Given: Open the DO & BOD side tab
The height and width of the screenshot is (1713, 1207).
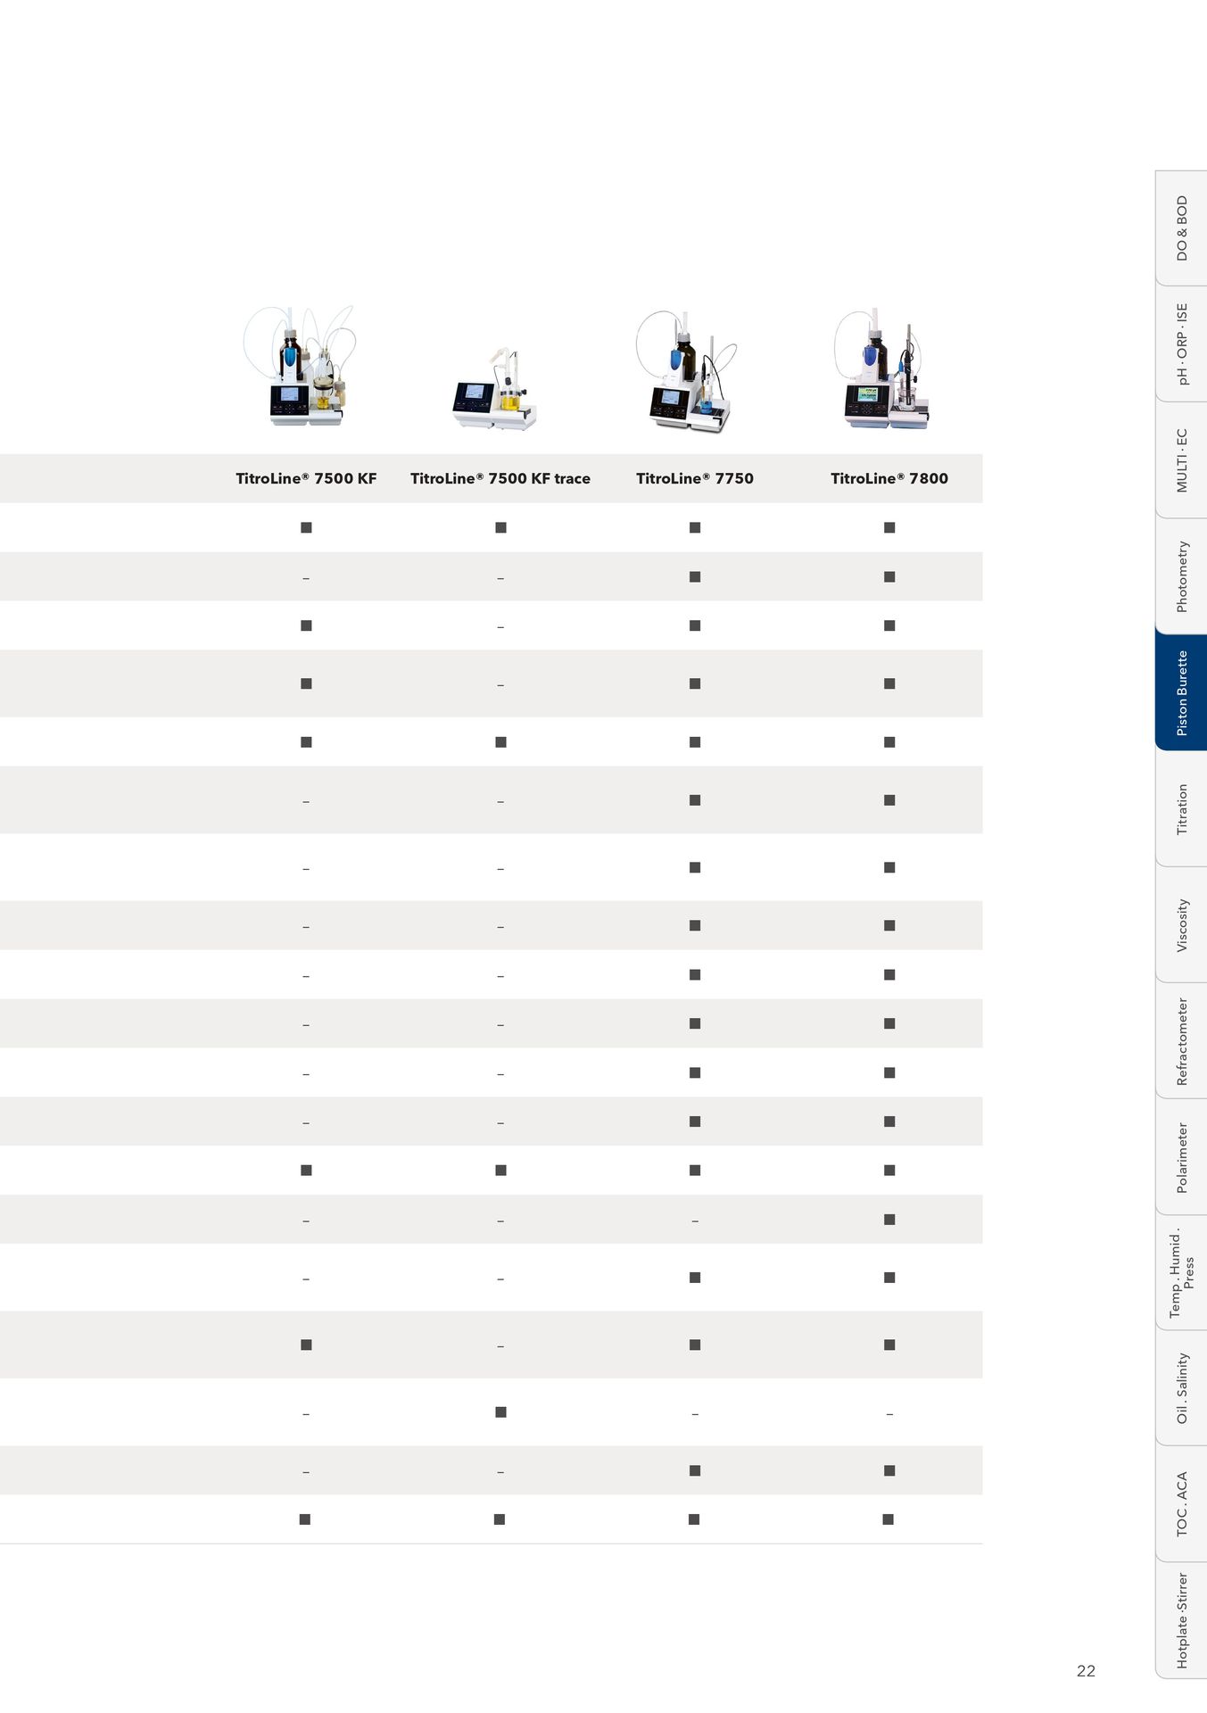Looking at the screenshot, I should coord(1182,228).
